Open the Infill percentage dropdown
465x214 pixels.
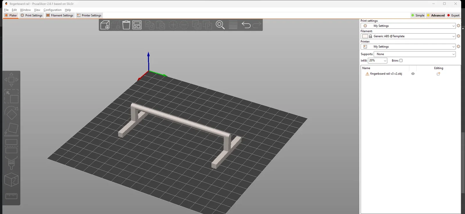378,61
